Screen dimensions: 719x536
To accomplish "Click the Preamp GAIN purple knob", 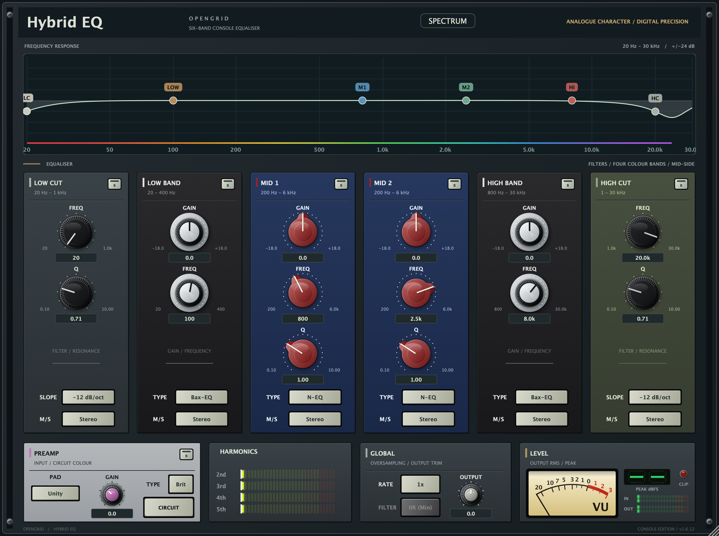I will pyautogui.click(x=112, y=495).
